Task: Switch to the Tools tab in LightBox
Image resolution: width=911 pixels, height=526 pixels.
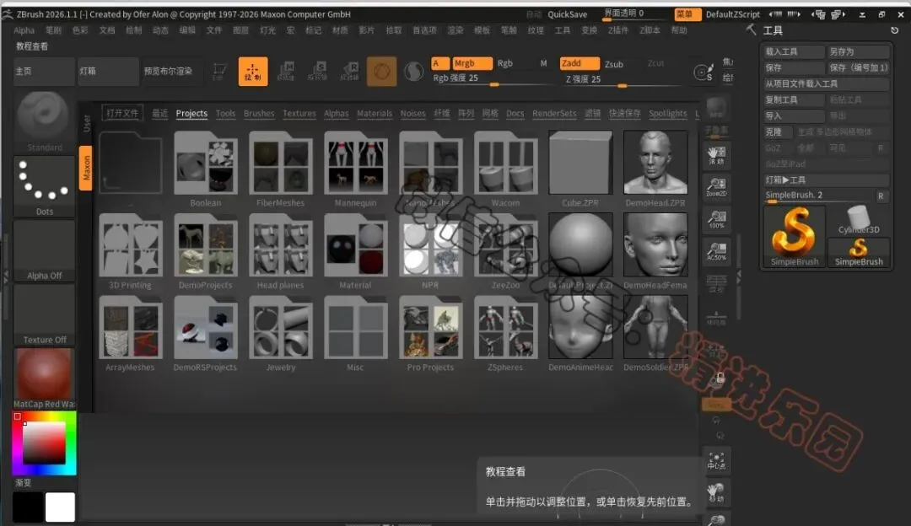Action: tap(225, 113)
